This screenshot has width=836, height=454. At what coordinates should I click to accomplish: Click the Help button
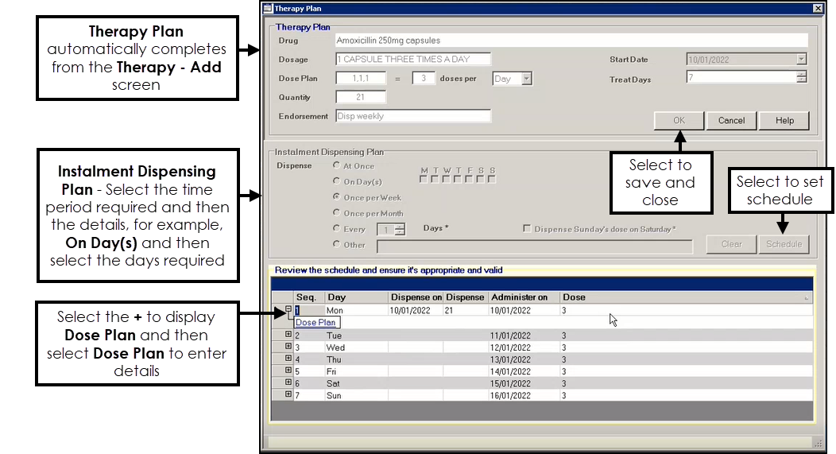[784, 121]
